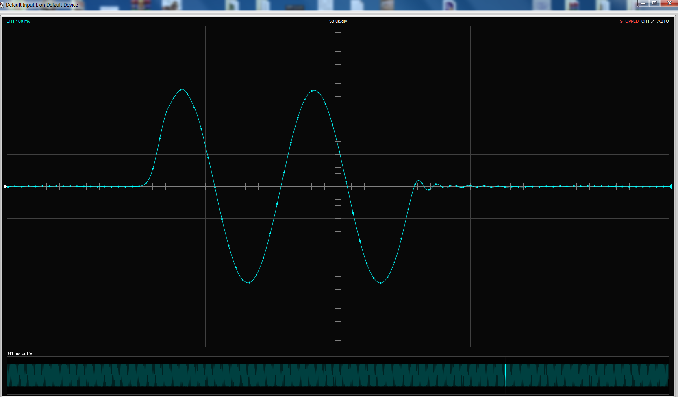Click the 50 us/div timebase label
The image size is (678, 397).
[338, 21]
